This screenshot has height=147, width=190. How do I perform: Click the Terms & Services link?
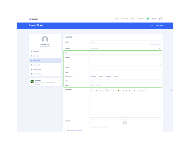click(x=77, y=130)
